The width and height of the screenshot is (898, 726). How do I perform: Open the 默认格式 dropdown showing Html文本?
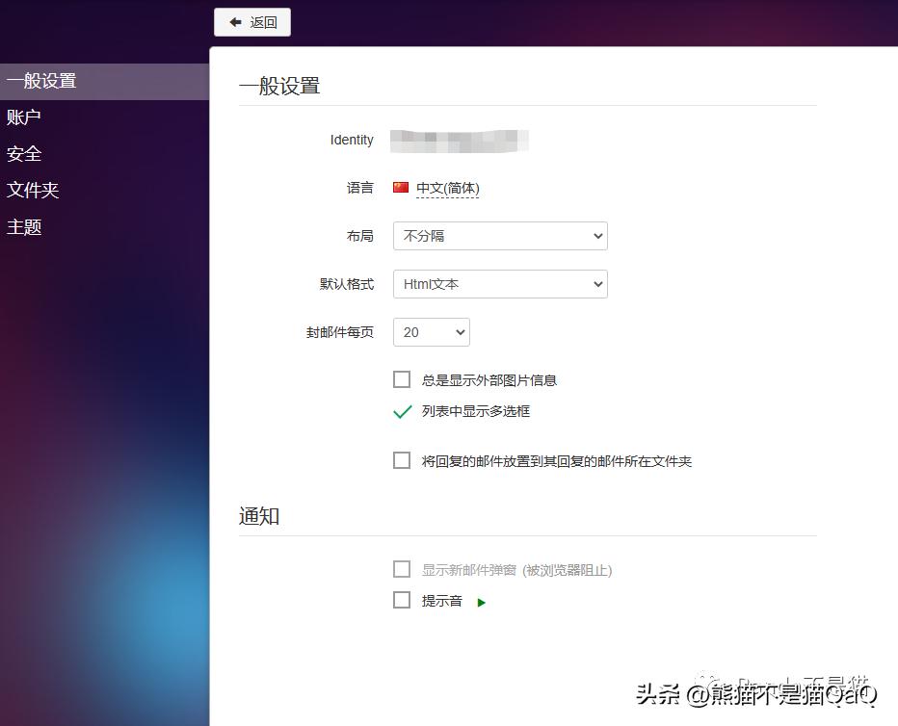(x=499, y=284)
